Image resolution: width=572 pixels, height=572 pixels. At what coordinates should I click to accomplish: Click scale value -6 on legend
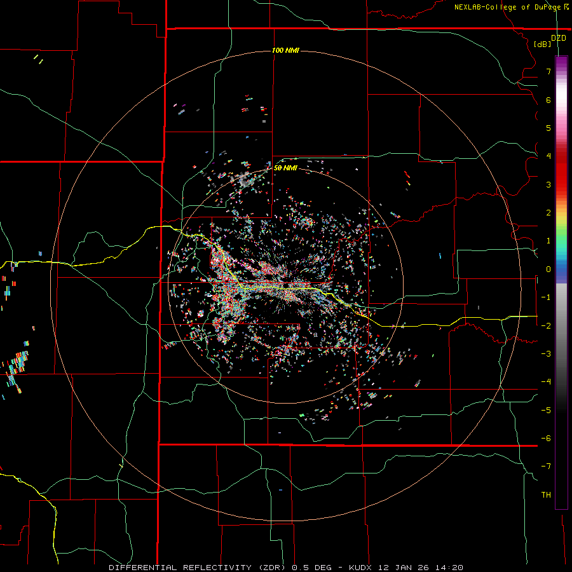click(546, 439)
